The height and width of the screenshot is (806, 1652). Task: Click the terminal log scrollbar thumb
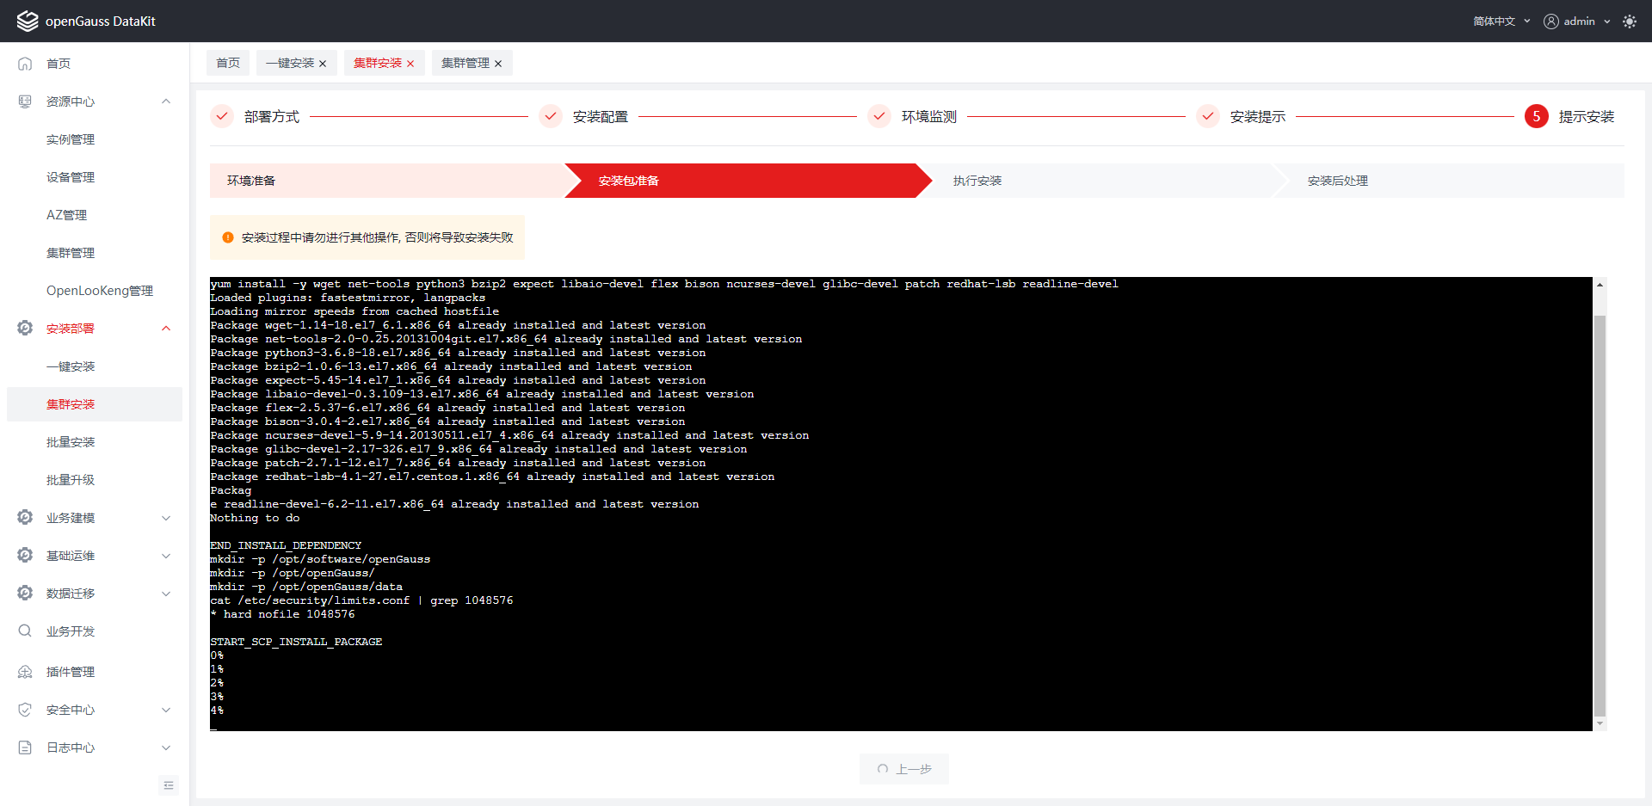1600,516
